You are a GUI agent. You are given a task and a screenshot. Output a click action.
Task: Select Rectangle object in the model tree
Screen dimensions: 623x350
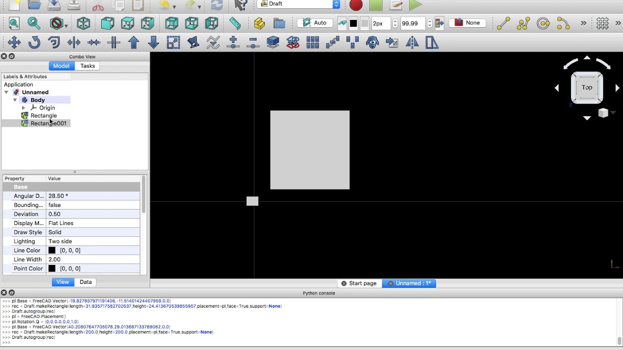point(44,116)
